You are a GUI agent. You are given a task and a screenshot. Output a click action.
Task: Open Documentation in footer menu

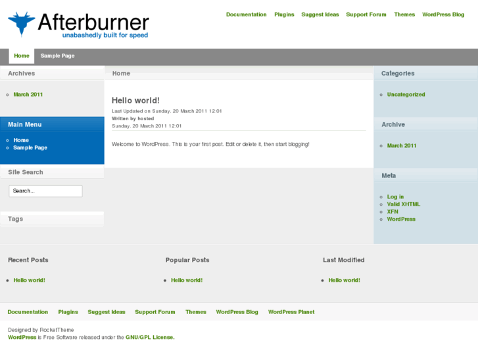tap(28, 312)
